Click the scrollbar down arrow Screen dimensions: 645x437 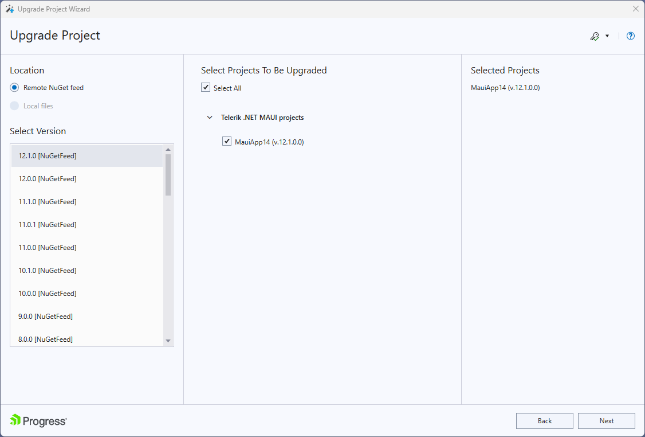click(167, 340)
